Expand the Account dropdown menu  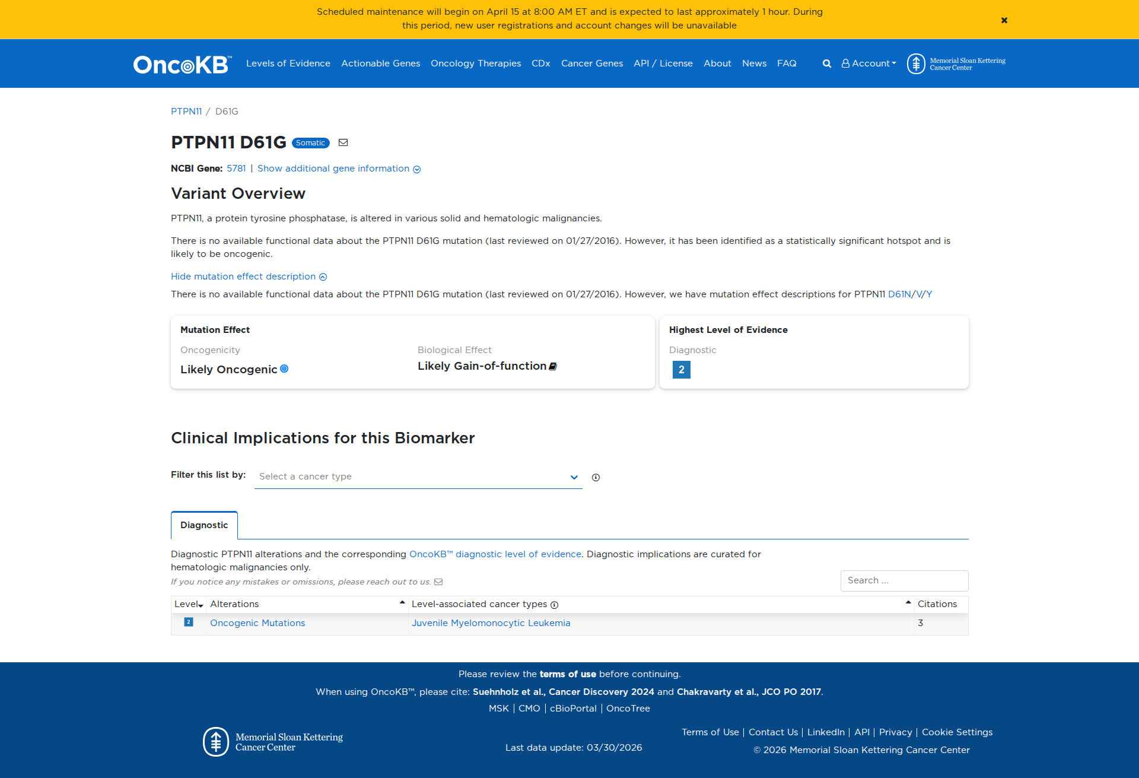tap(868, 63)
